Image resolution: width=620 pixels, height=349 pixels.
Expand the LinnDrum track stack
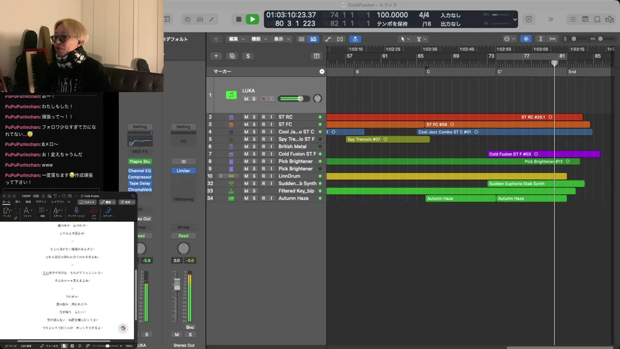[x=220, y=176]
